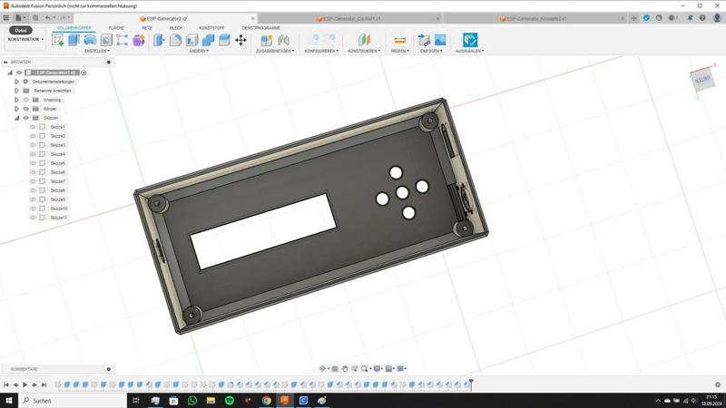The width and height of the screenshot is (726, 408).
Task: Switch to the Dienstprogramme ribbon tab
Action: click(x=260, y=28)
